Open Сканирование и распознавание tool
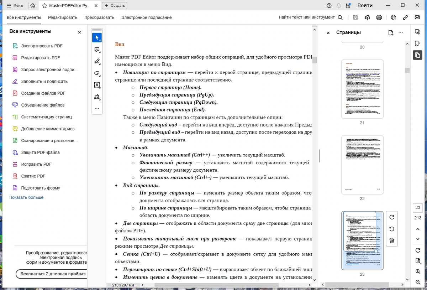Viewport: 427px width, 290px height. pyautogui.click(x=45, y=140)
